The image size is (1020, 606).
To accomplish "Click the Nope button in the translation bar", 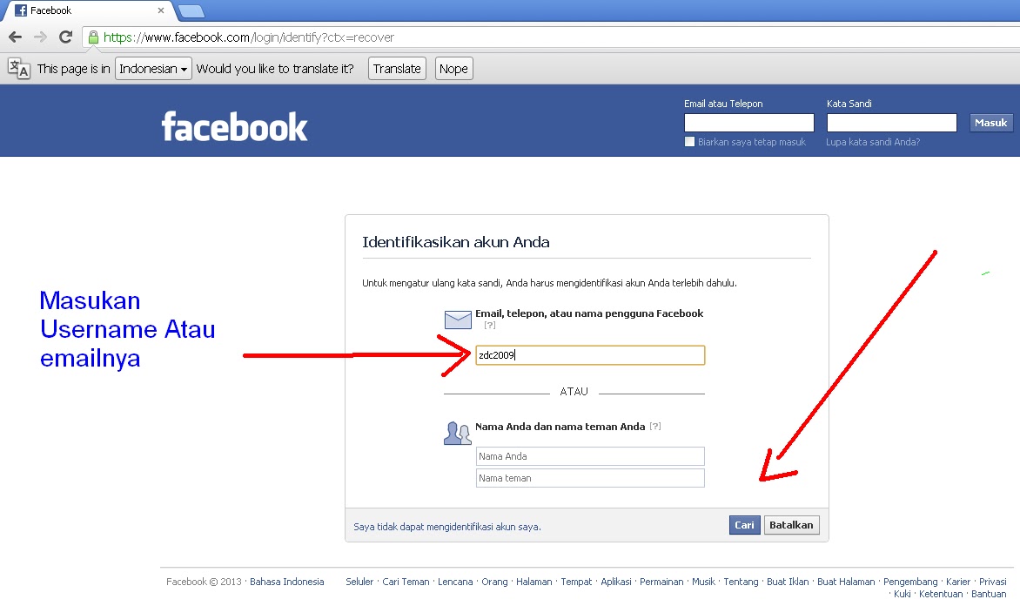I will 453,68.
